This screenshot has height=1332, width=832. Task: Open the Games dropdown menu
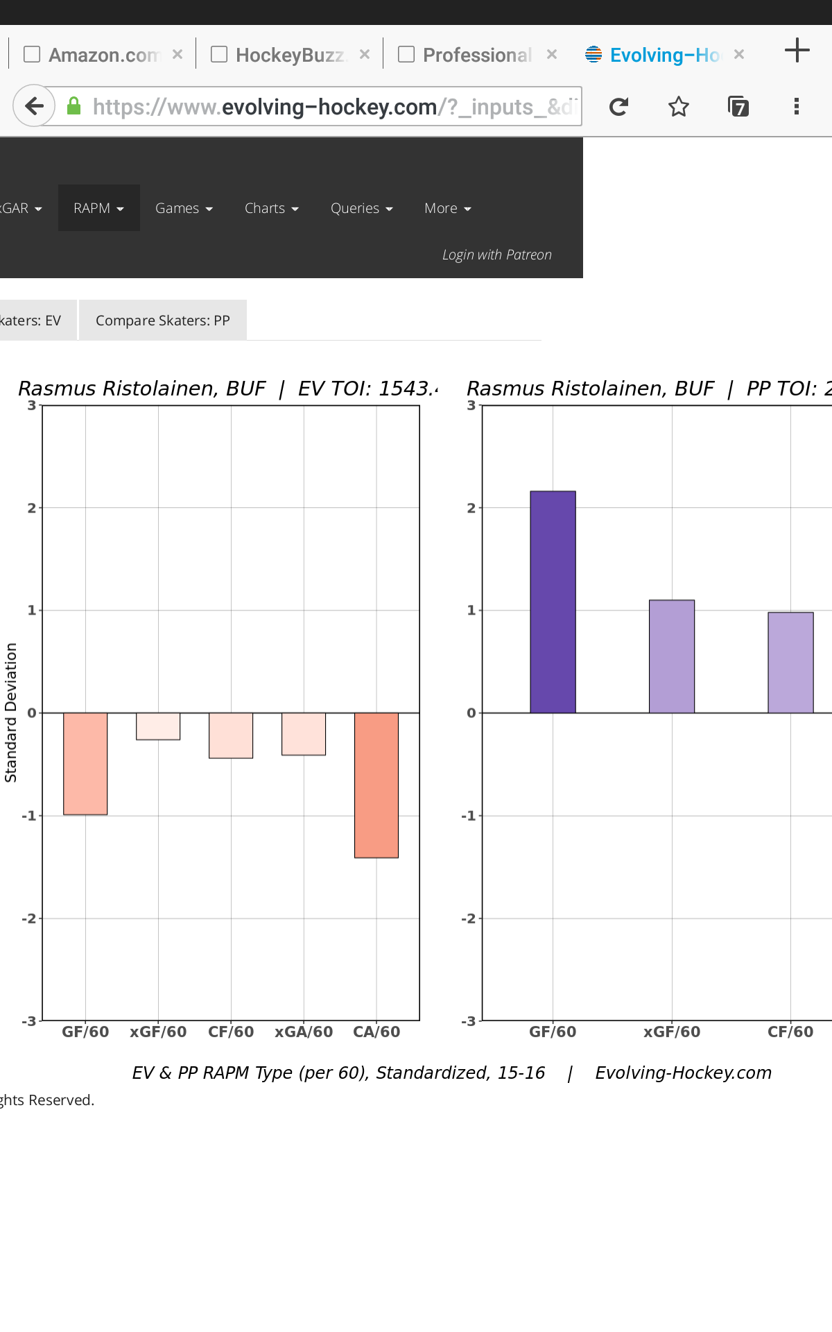tap(184, 208)
